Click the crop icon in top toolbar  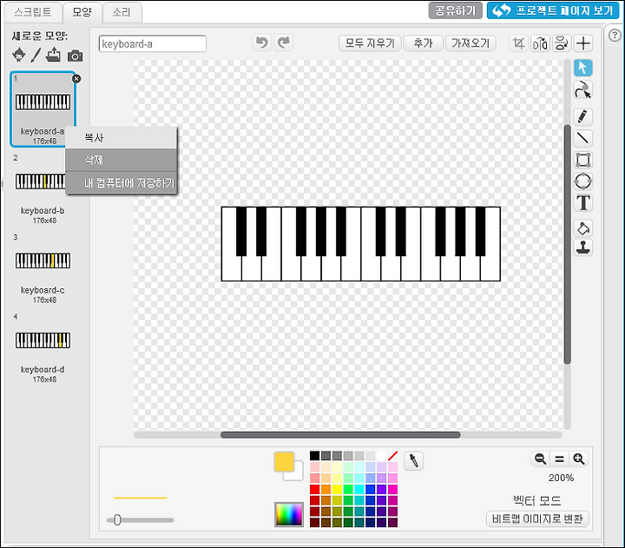[x=518, y=43]
